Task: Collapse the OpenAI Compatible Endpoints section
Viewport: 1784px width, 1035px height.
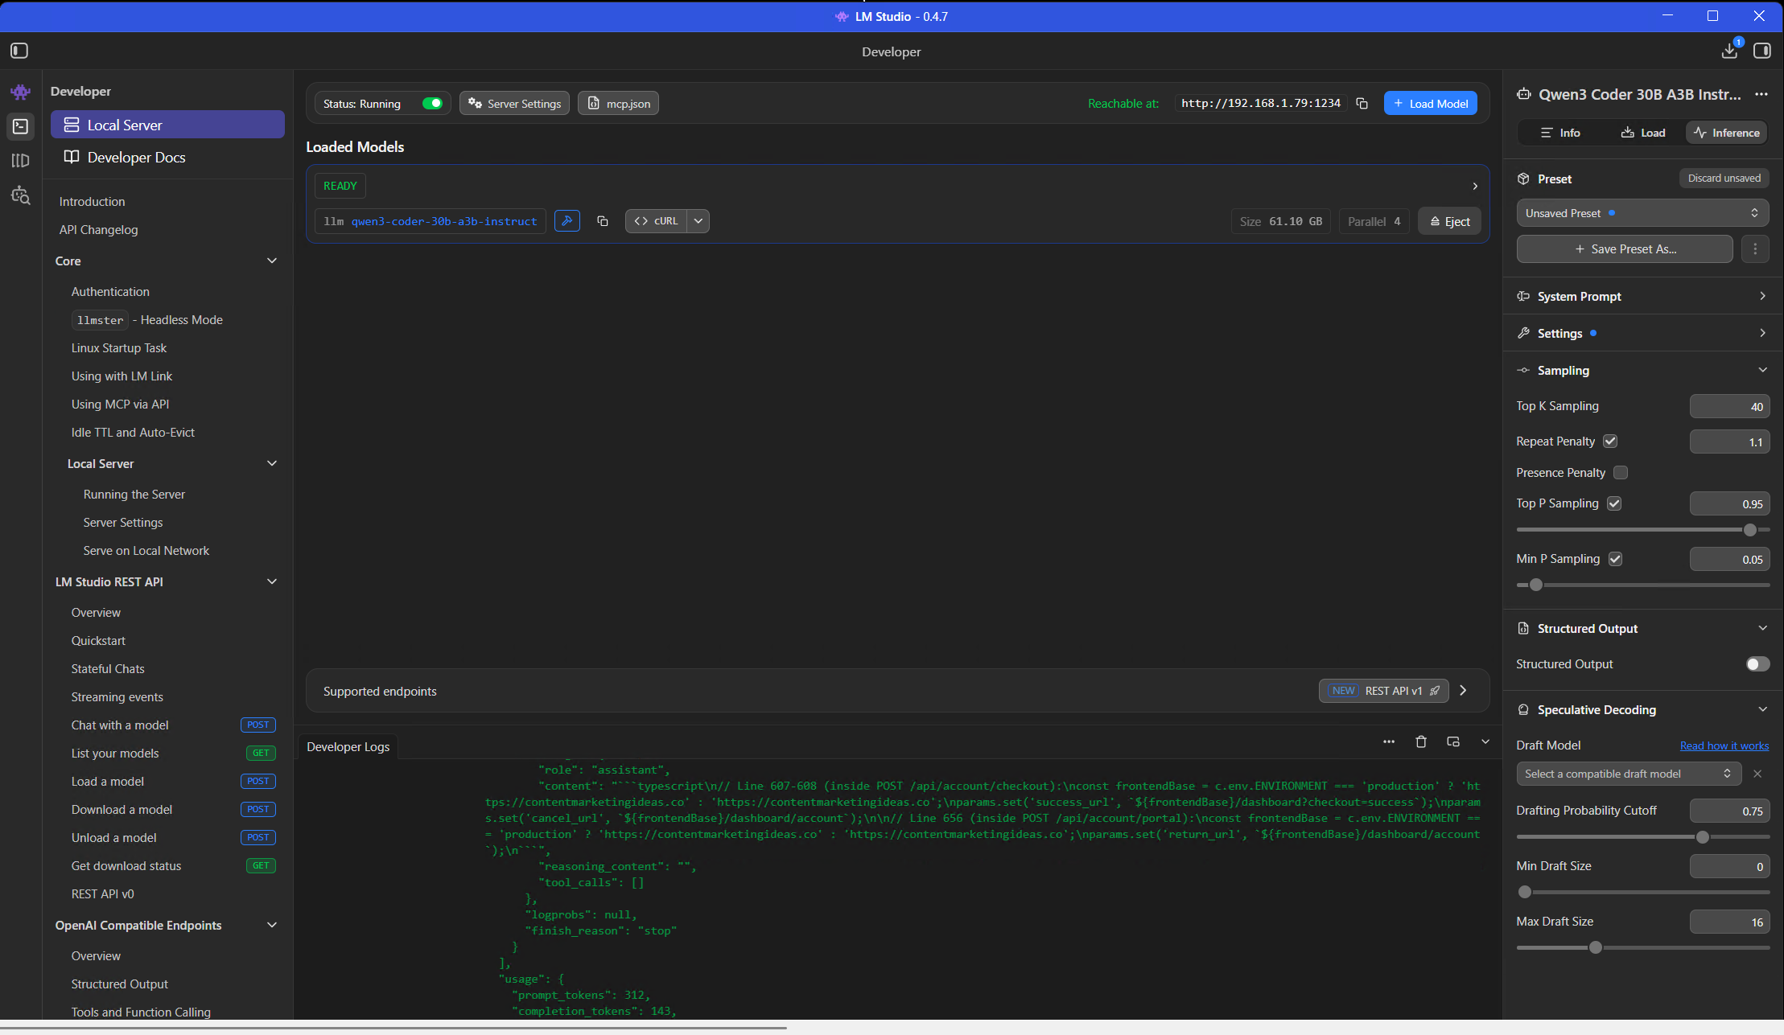Action: (x=271, y=925)
